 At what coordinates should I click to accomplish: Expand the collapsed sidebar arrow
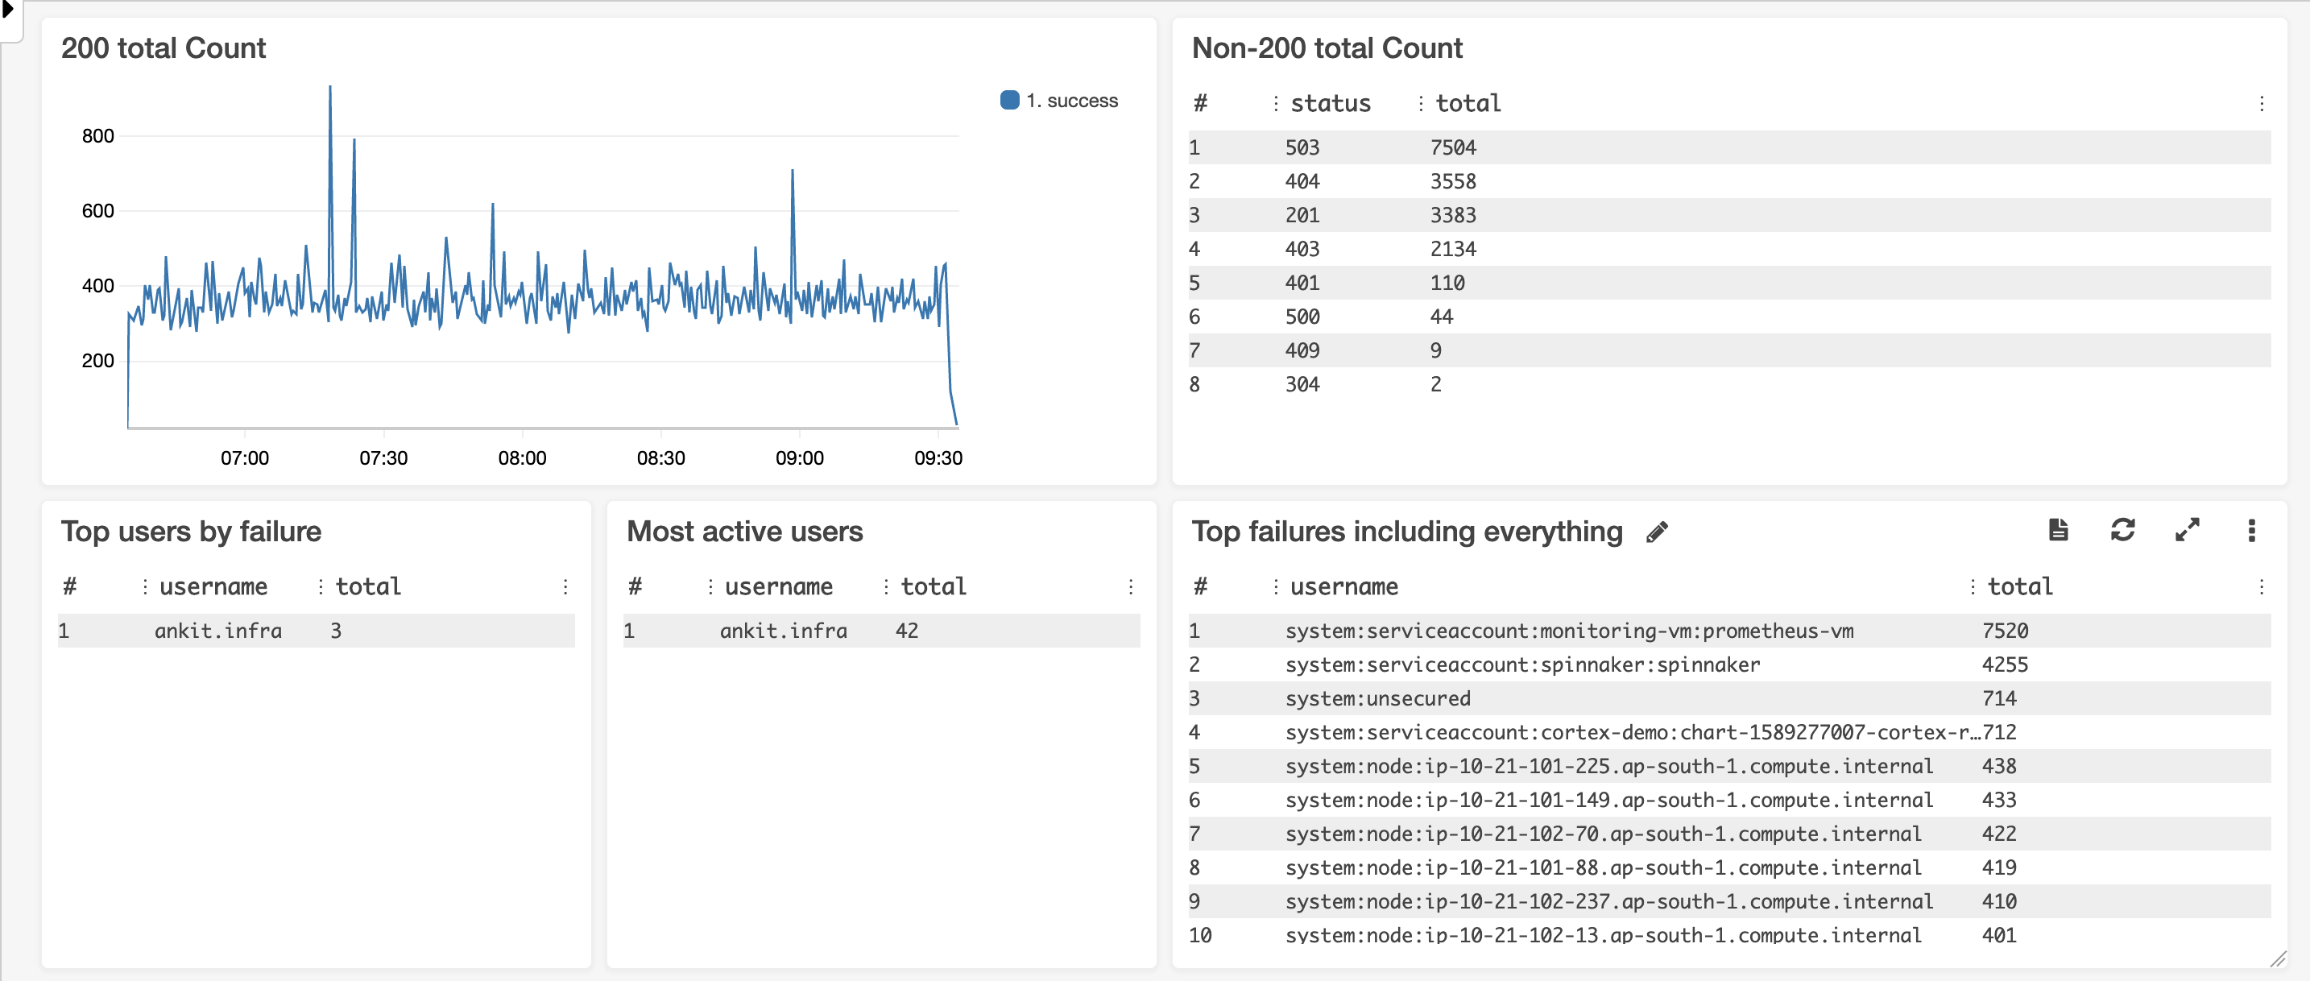[8, 10]
